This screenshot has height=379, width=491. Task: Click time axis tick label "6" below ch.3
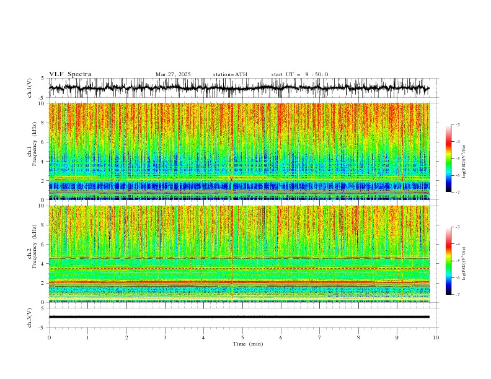(281, 338)
